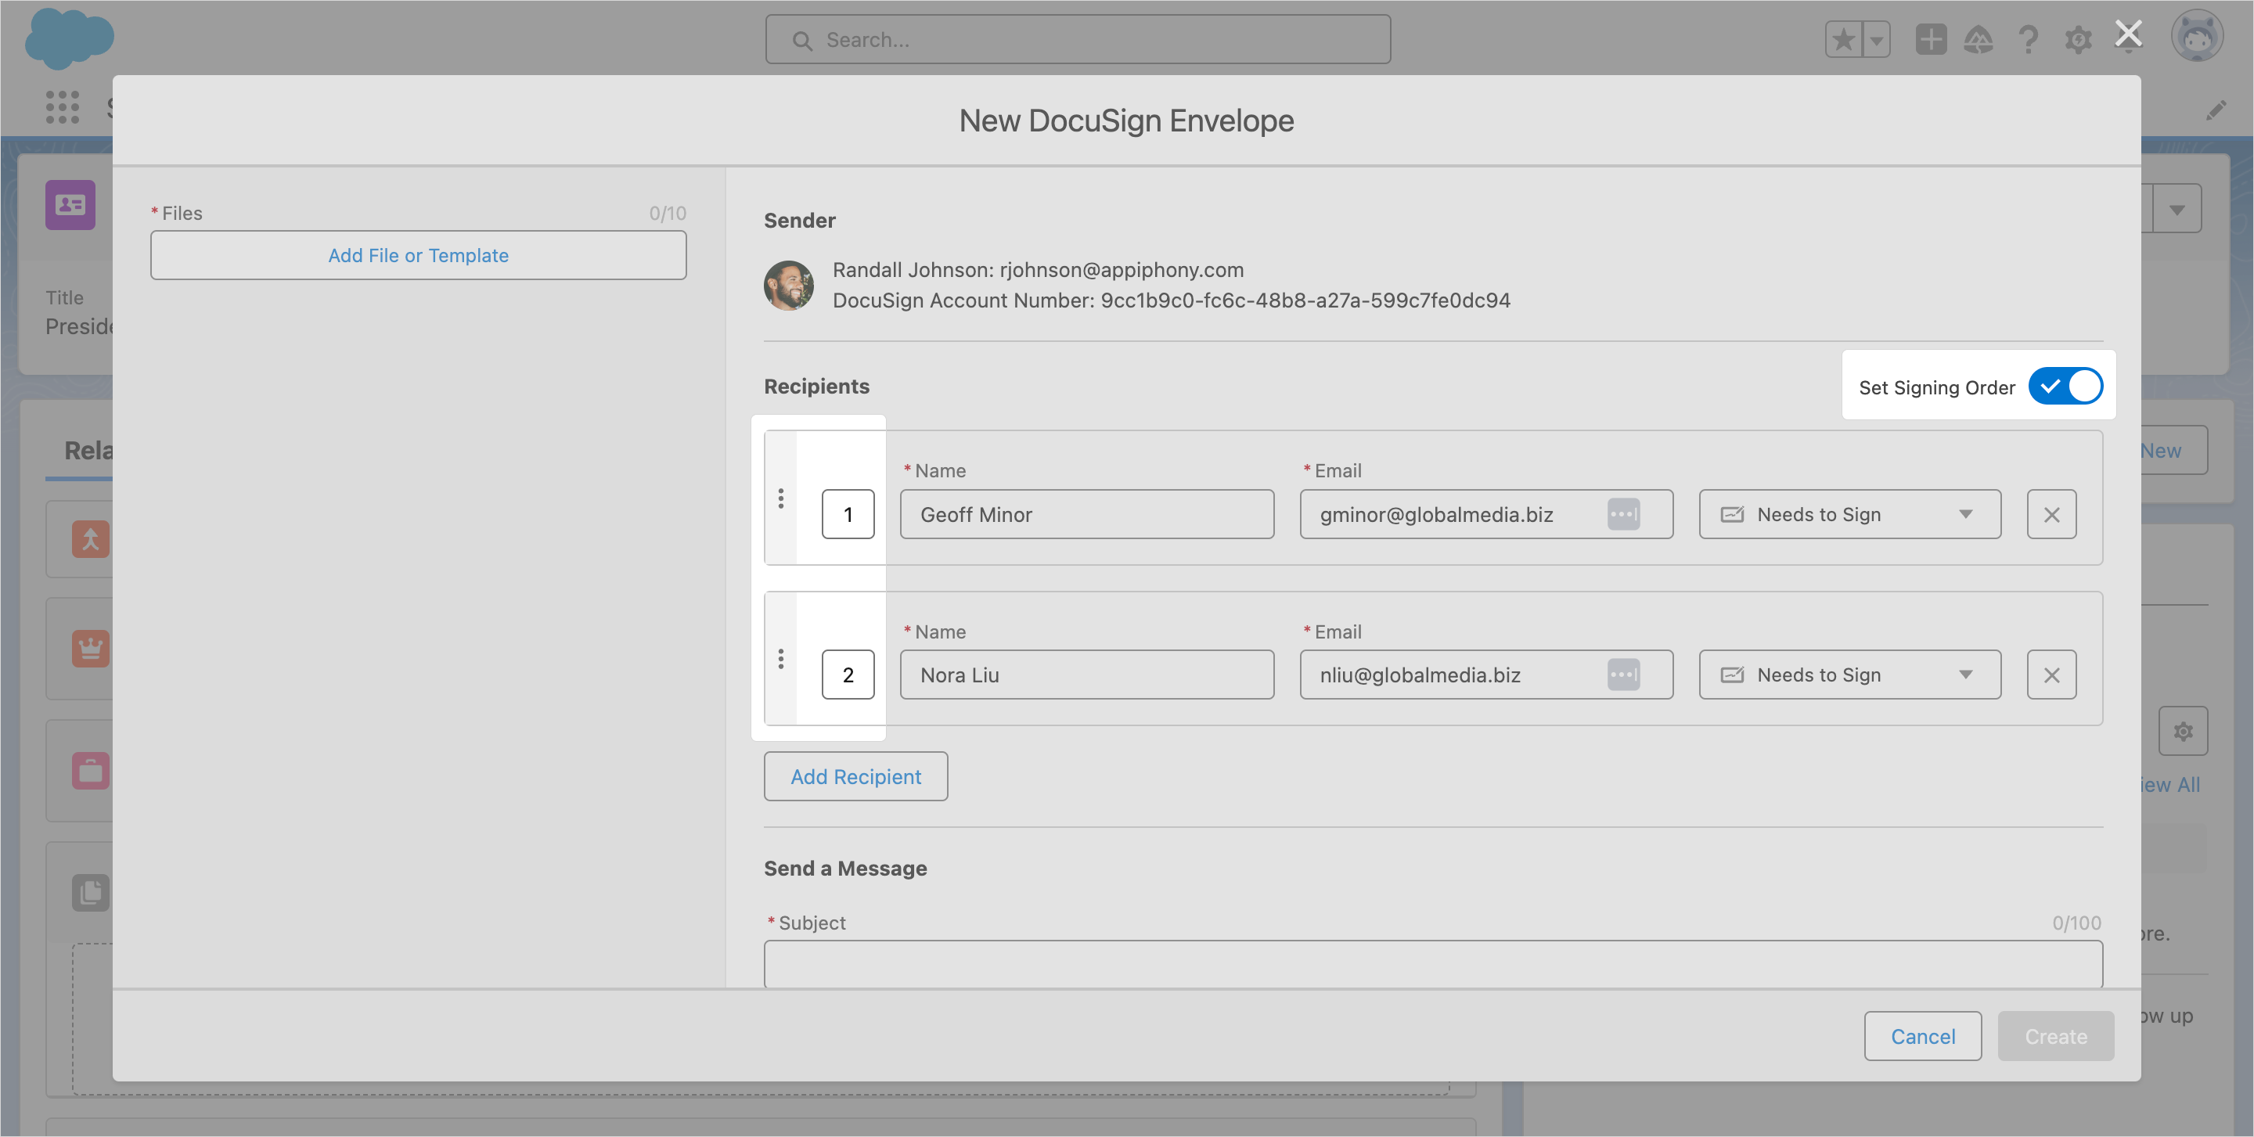Click drag handle for recipient 1

coord(780,498)
